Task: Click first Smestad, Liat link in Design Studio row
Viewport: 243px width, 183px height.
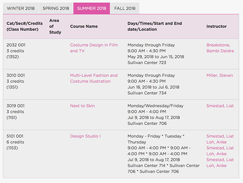Action: [x=220, y=136]
